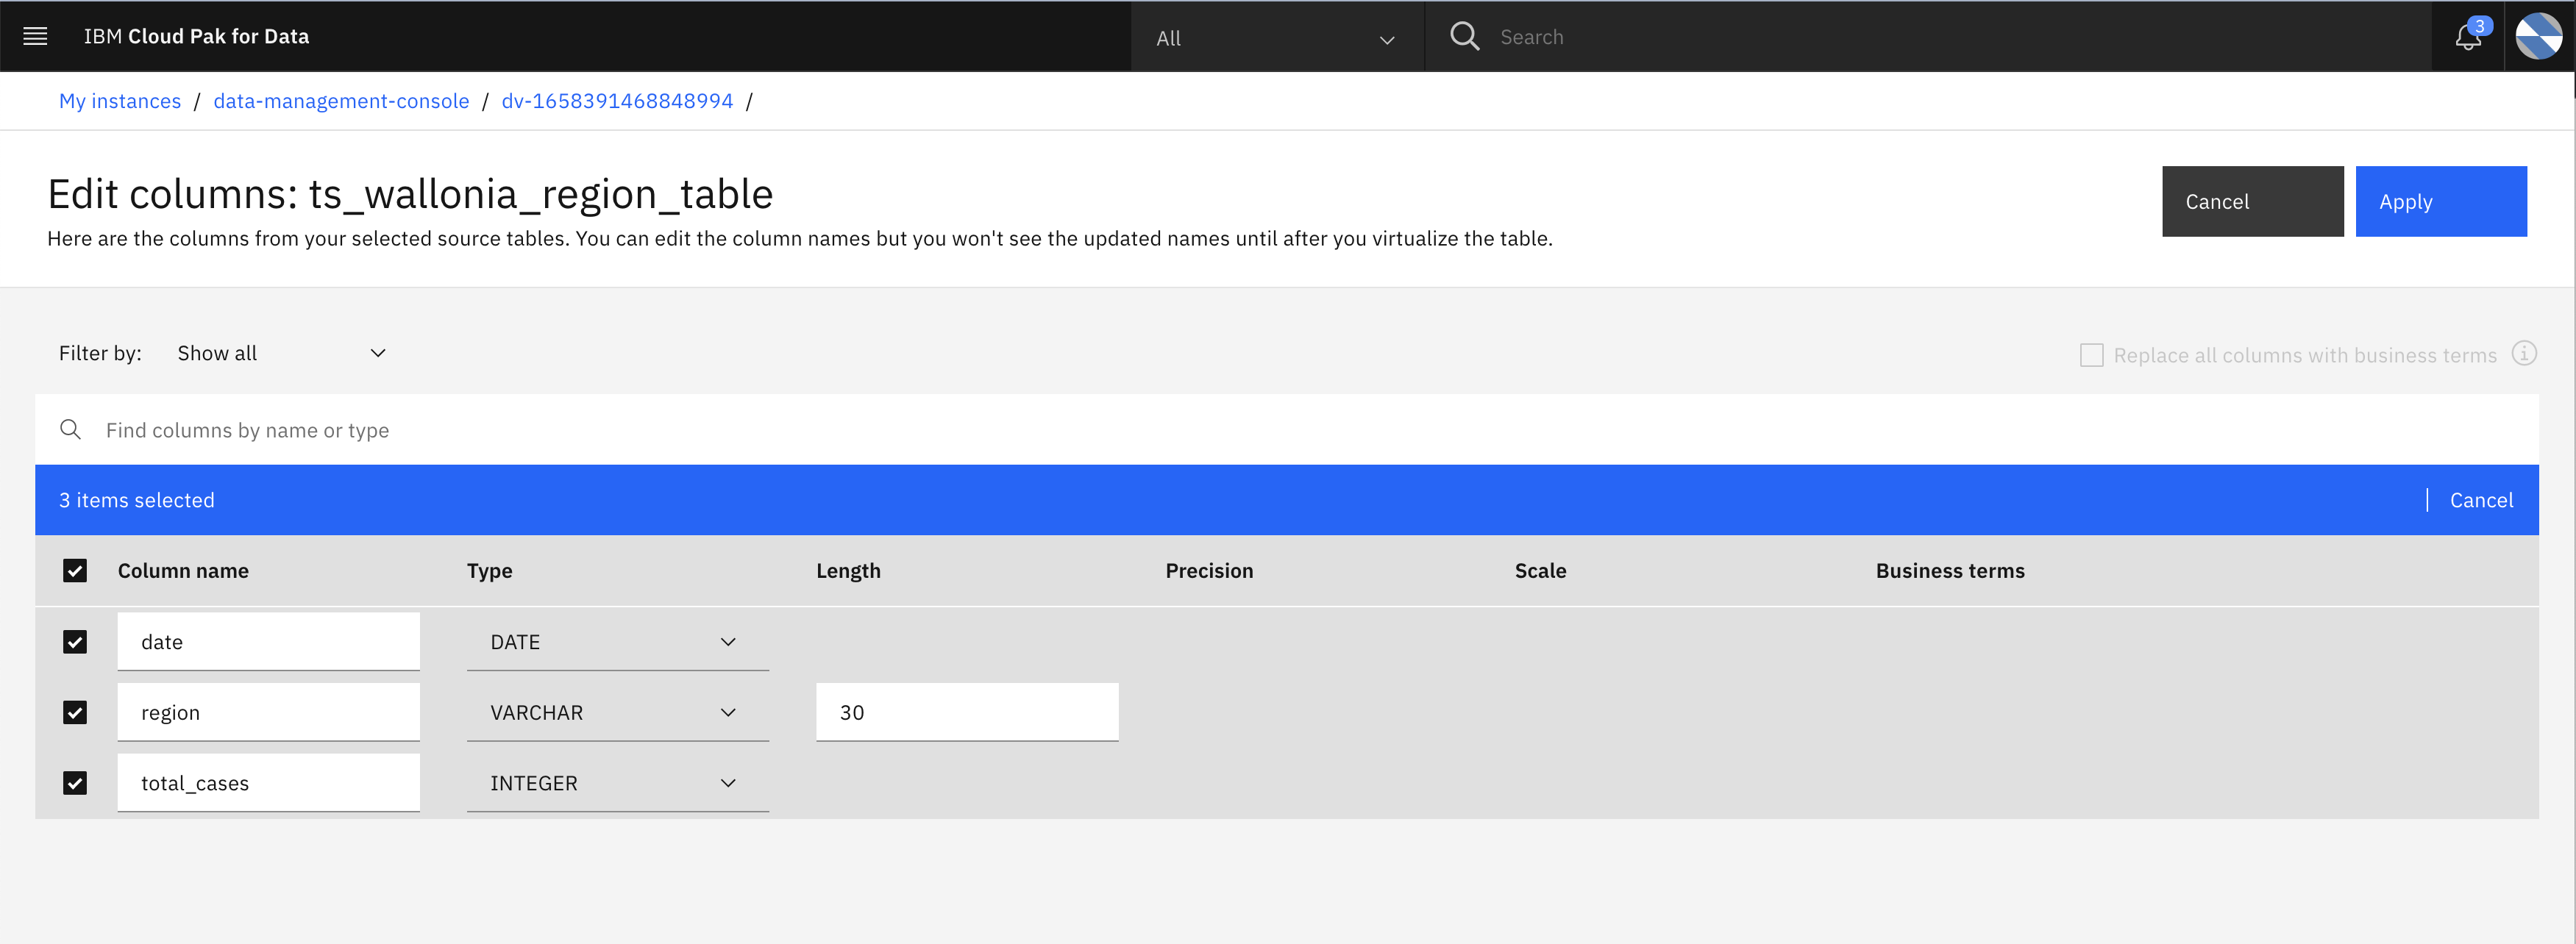Click the region Length field showing 30
The height and width of the screenshot is (944, 2576).
pyautogui.click(x=966, y=713)
